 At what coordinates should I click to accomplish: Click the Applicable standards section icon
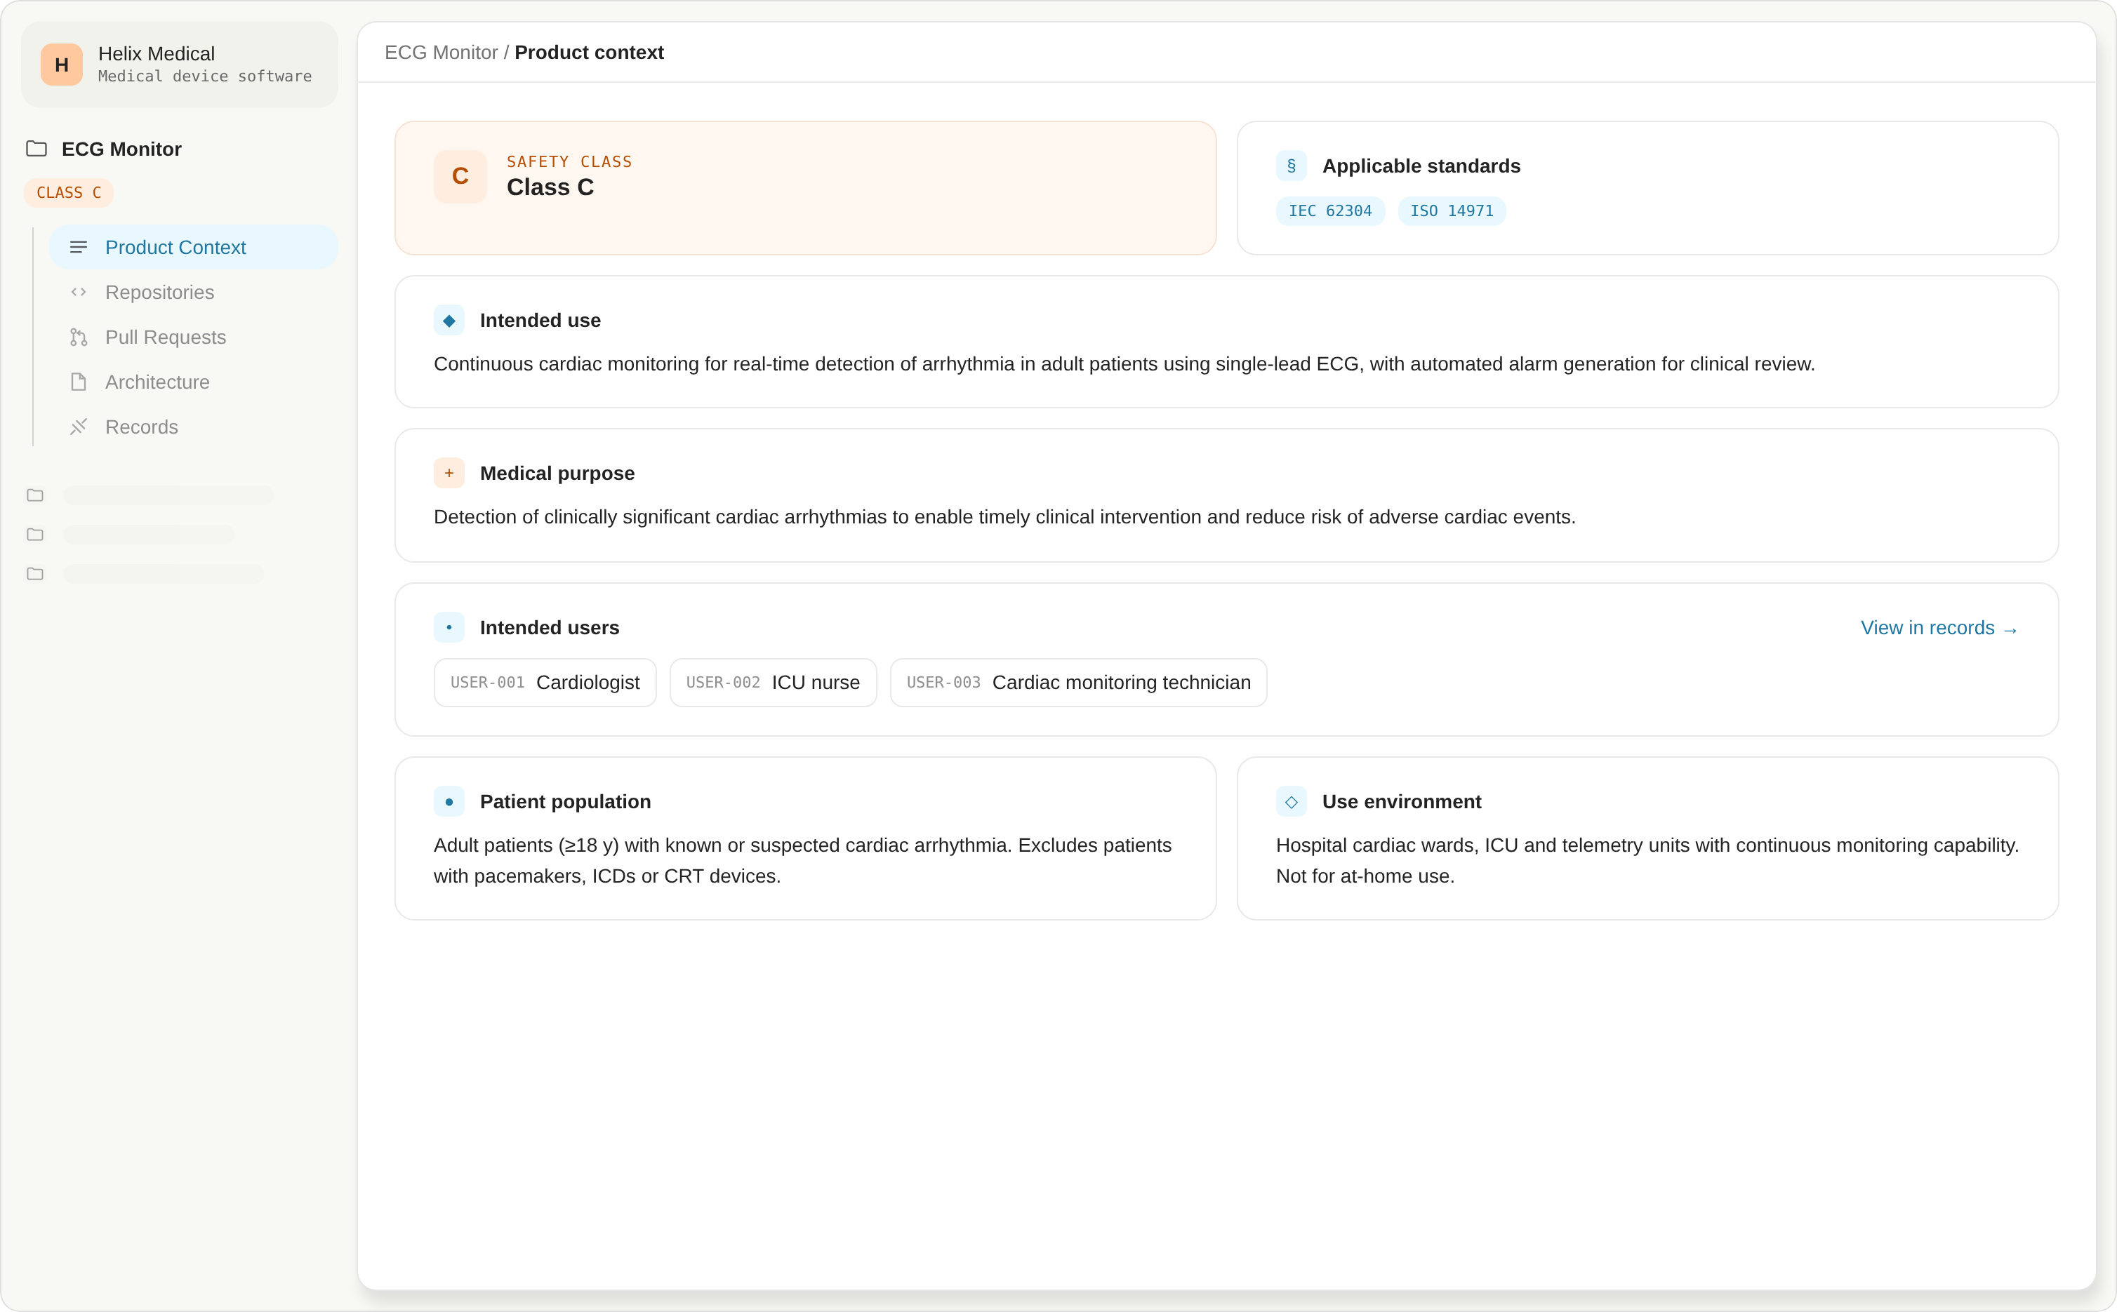pyautogui.click(x=1291, y=166)
